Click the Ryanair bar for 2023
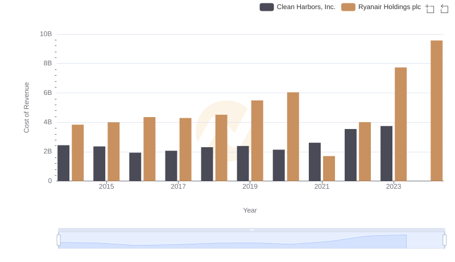The image size is (455, 262). 401,124
